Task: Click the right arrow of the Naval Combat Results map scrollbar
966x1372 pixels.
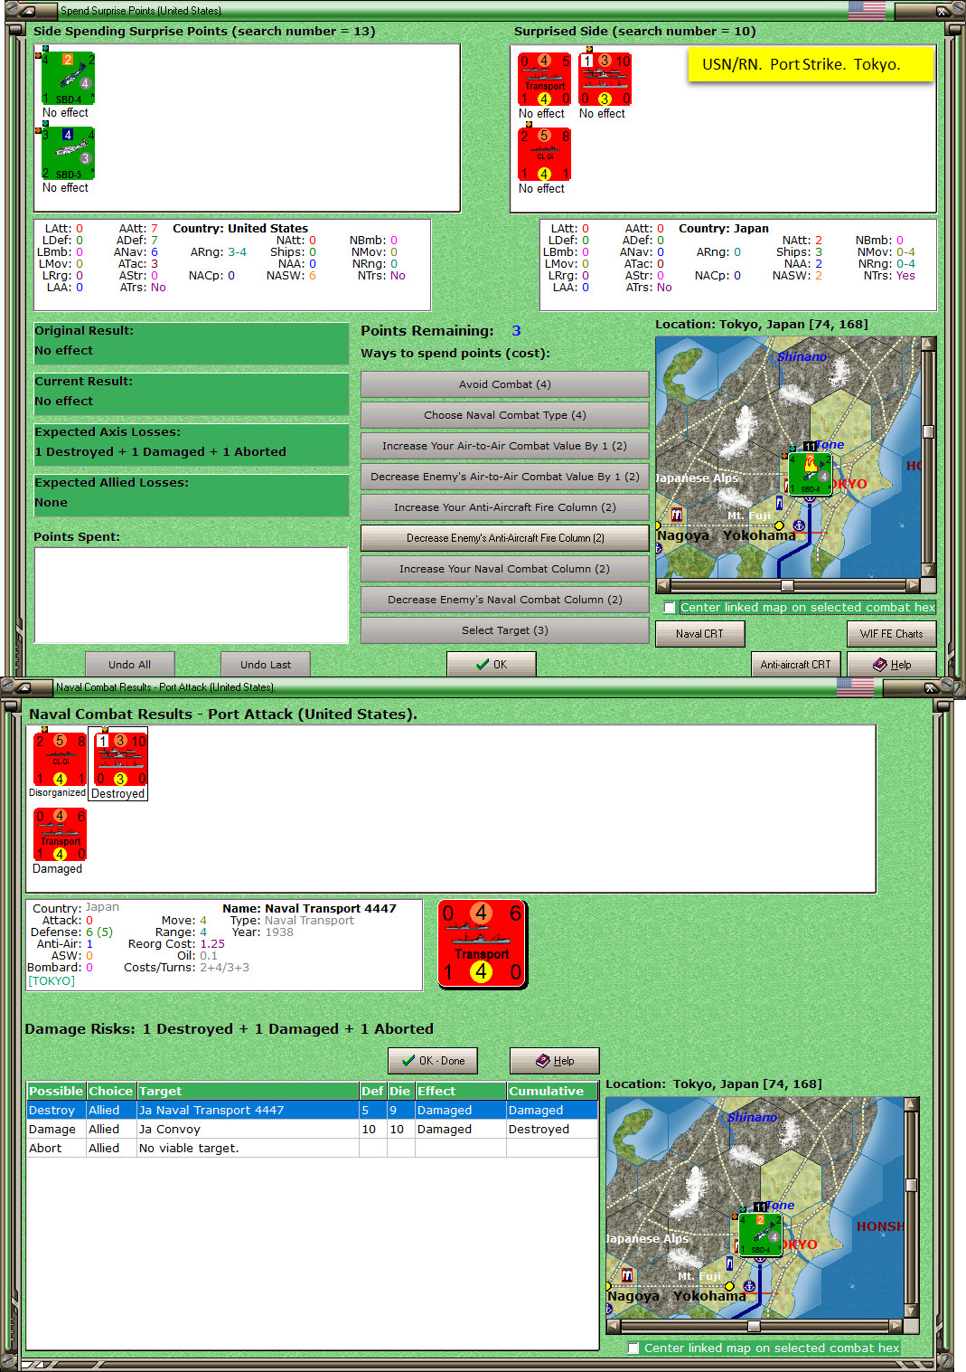Action: (x=896, y=1326)
